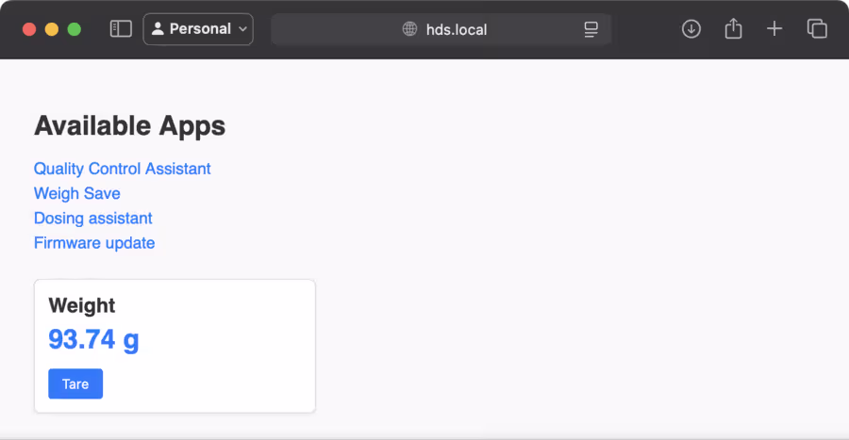This screenshot has width=849, height=440.
Task: Close the Safari window with red button
Action: point(29,29)
